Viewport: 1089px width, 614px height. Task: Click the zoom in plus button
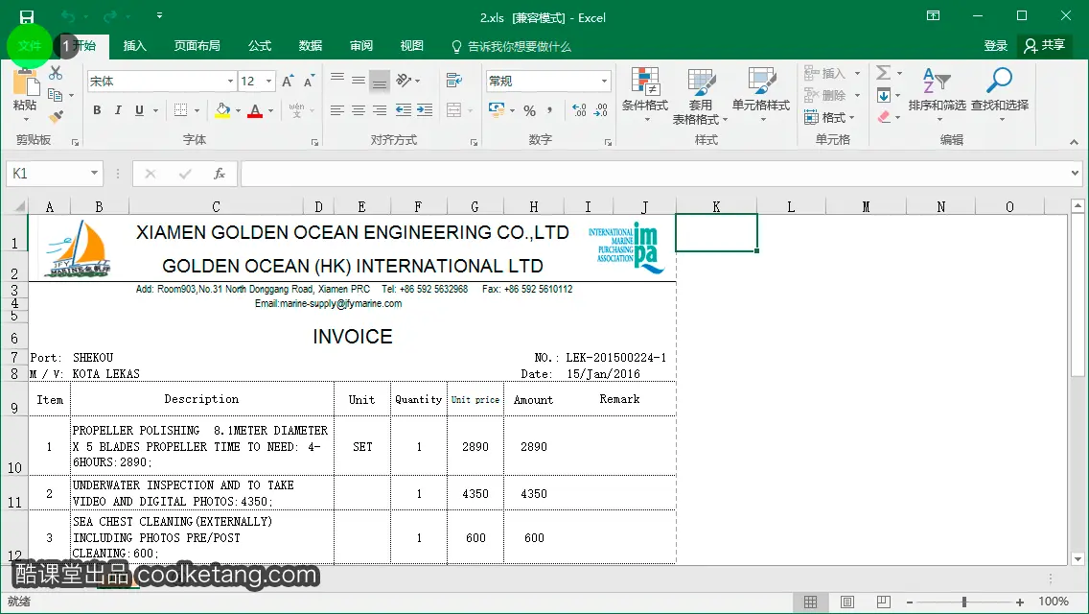[x=1020, y=602]
